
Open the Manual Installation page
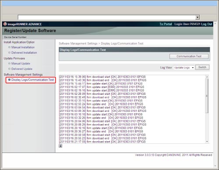coord(23,47)
